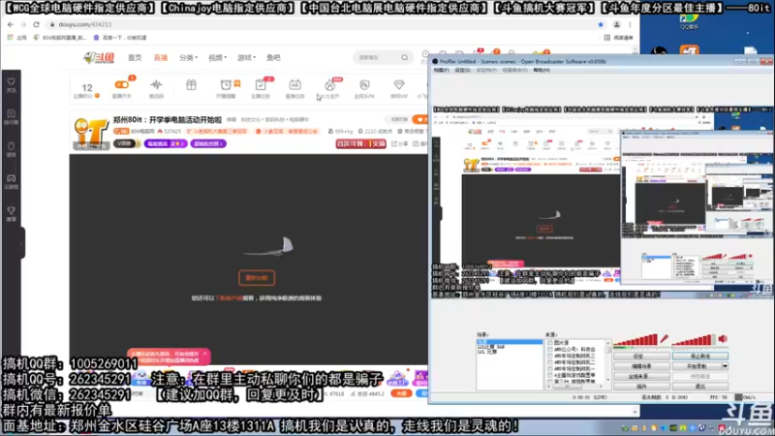Toggle the sixth source checkbox in OBS
The height and width of the screenshot is (436, 775).
point(550,375)
